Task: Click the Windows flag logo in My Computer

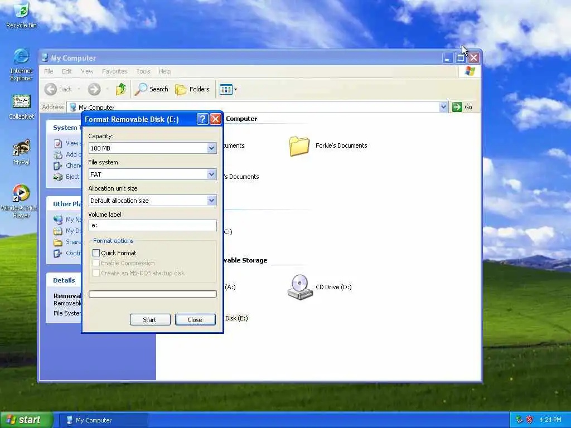Action: [x=470, y=71]
